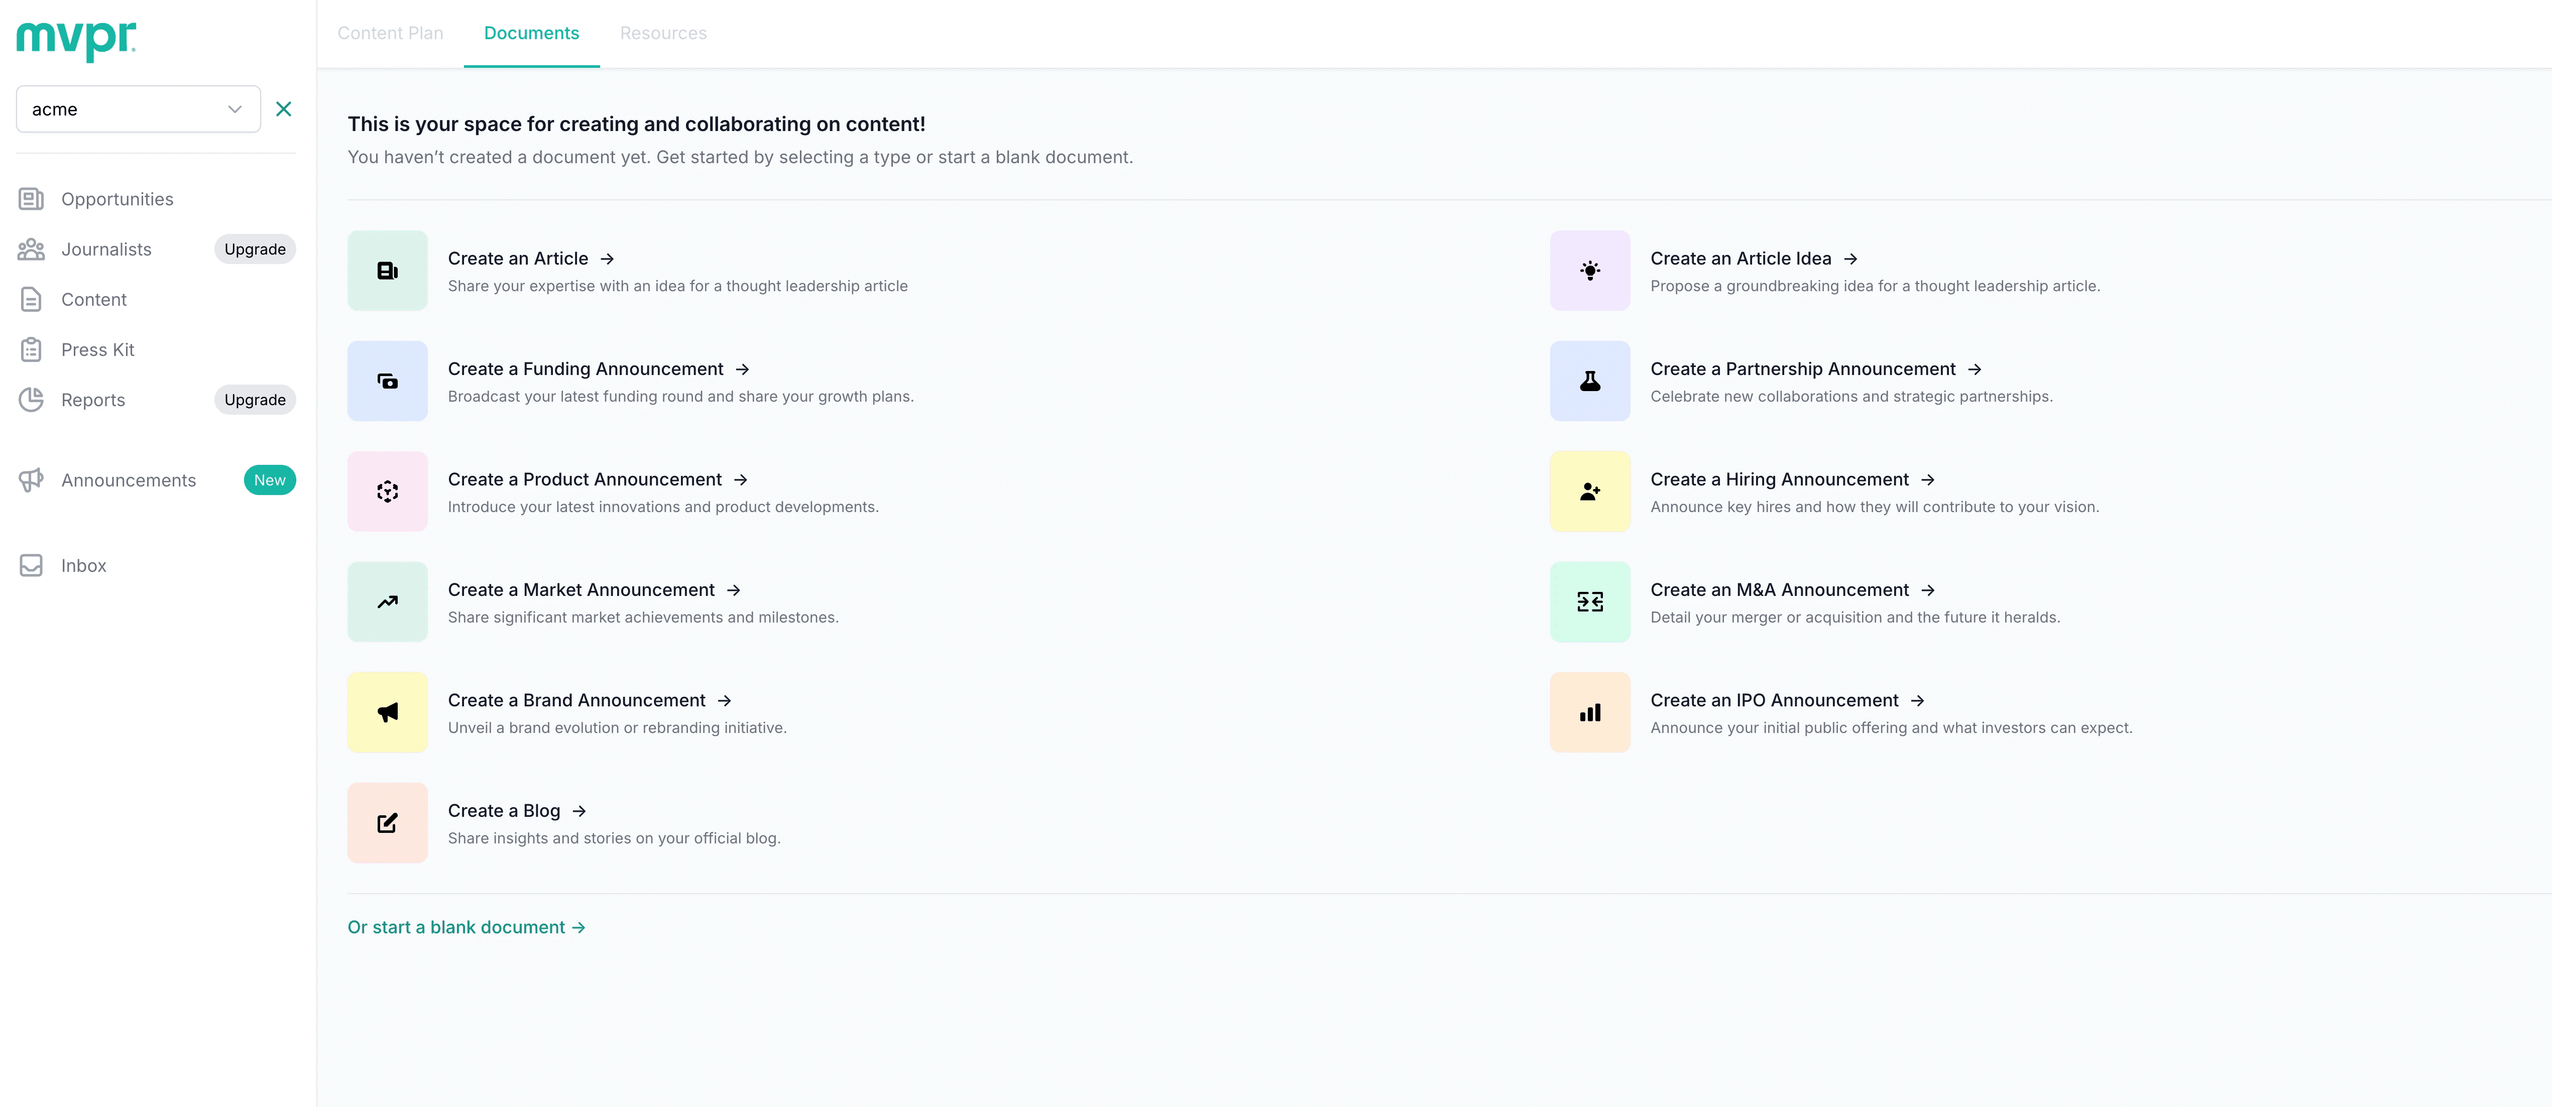Select the Article Idea lightbulb icon
2552x1107 pixels.
[x=1589, y=270]
